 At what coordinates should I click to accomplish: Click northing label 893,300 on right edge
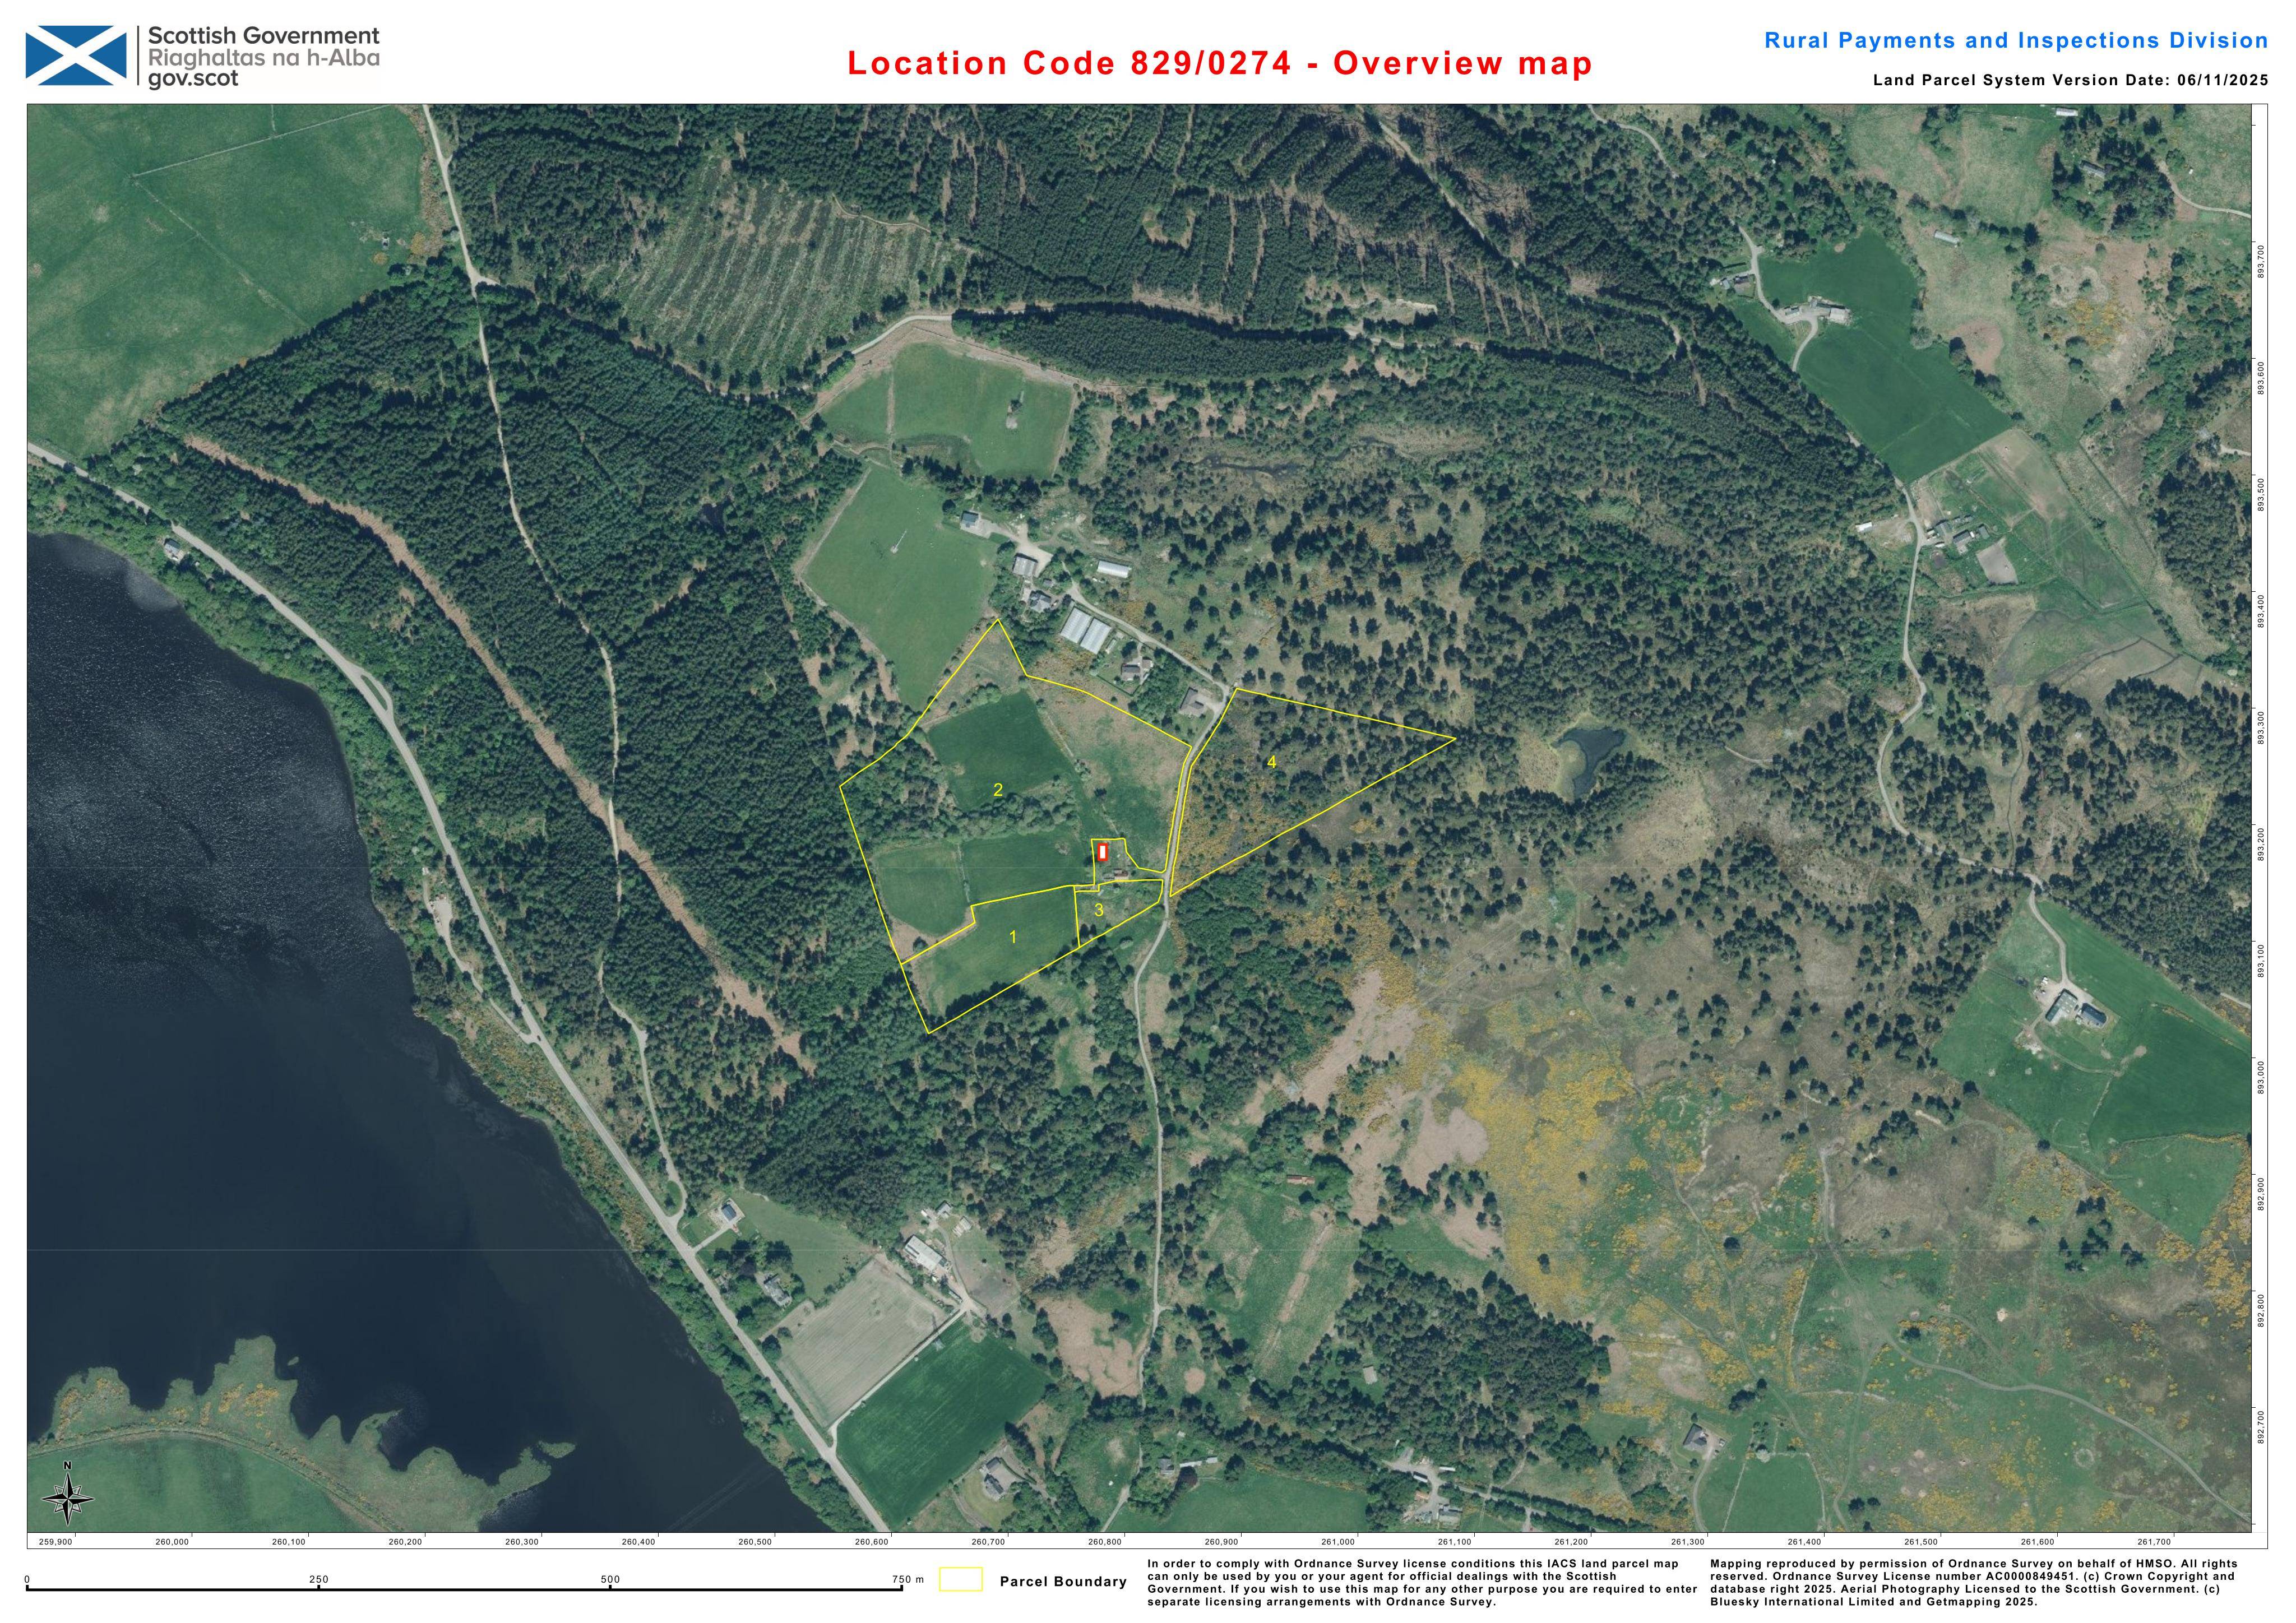click(2262, 727)
